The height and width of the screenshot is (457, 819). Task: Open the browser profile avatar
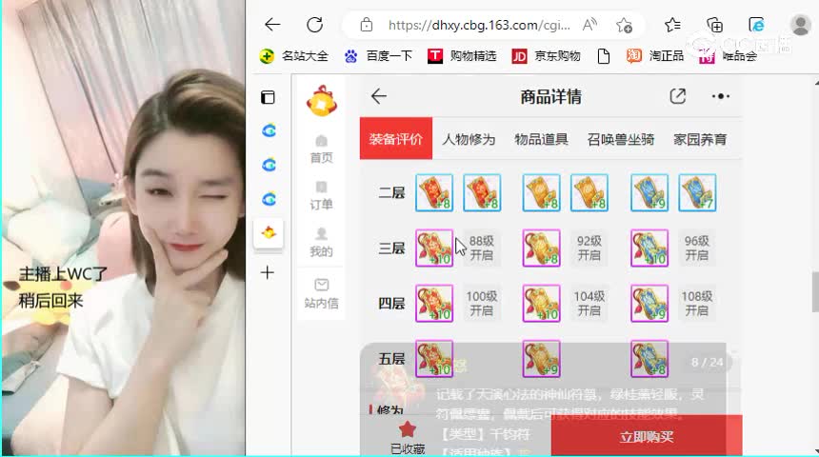pyautogui.click(x=800, y=25)
